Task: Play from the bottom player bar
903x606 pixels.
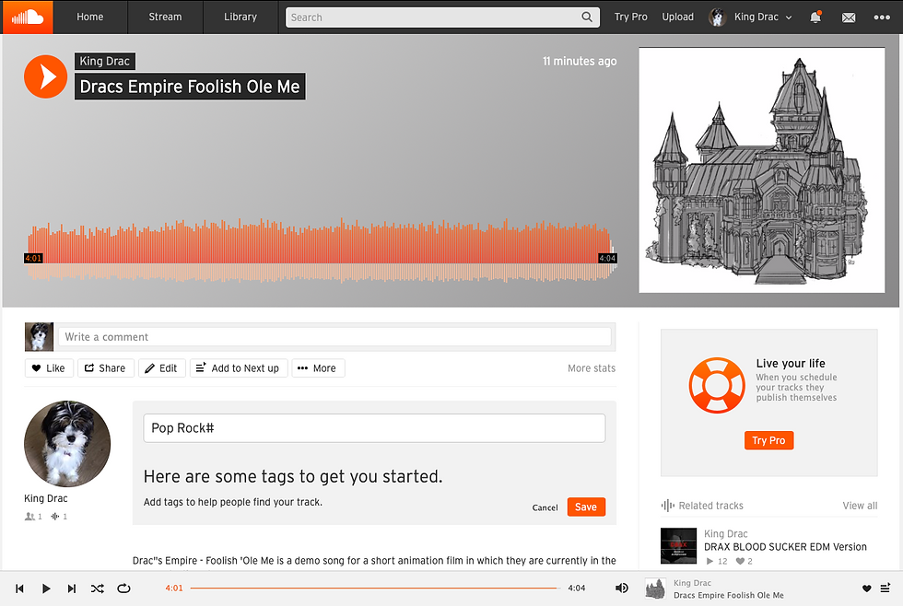Action: 46,589
